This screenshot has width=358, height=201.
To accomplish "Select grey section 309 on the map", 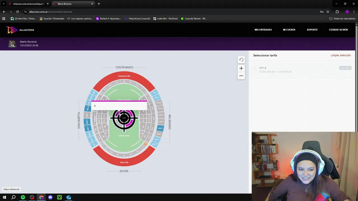I will [x=124, y=81].
